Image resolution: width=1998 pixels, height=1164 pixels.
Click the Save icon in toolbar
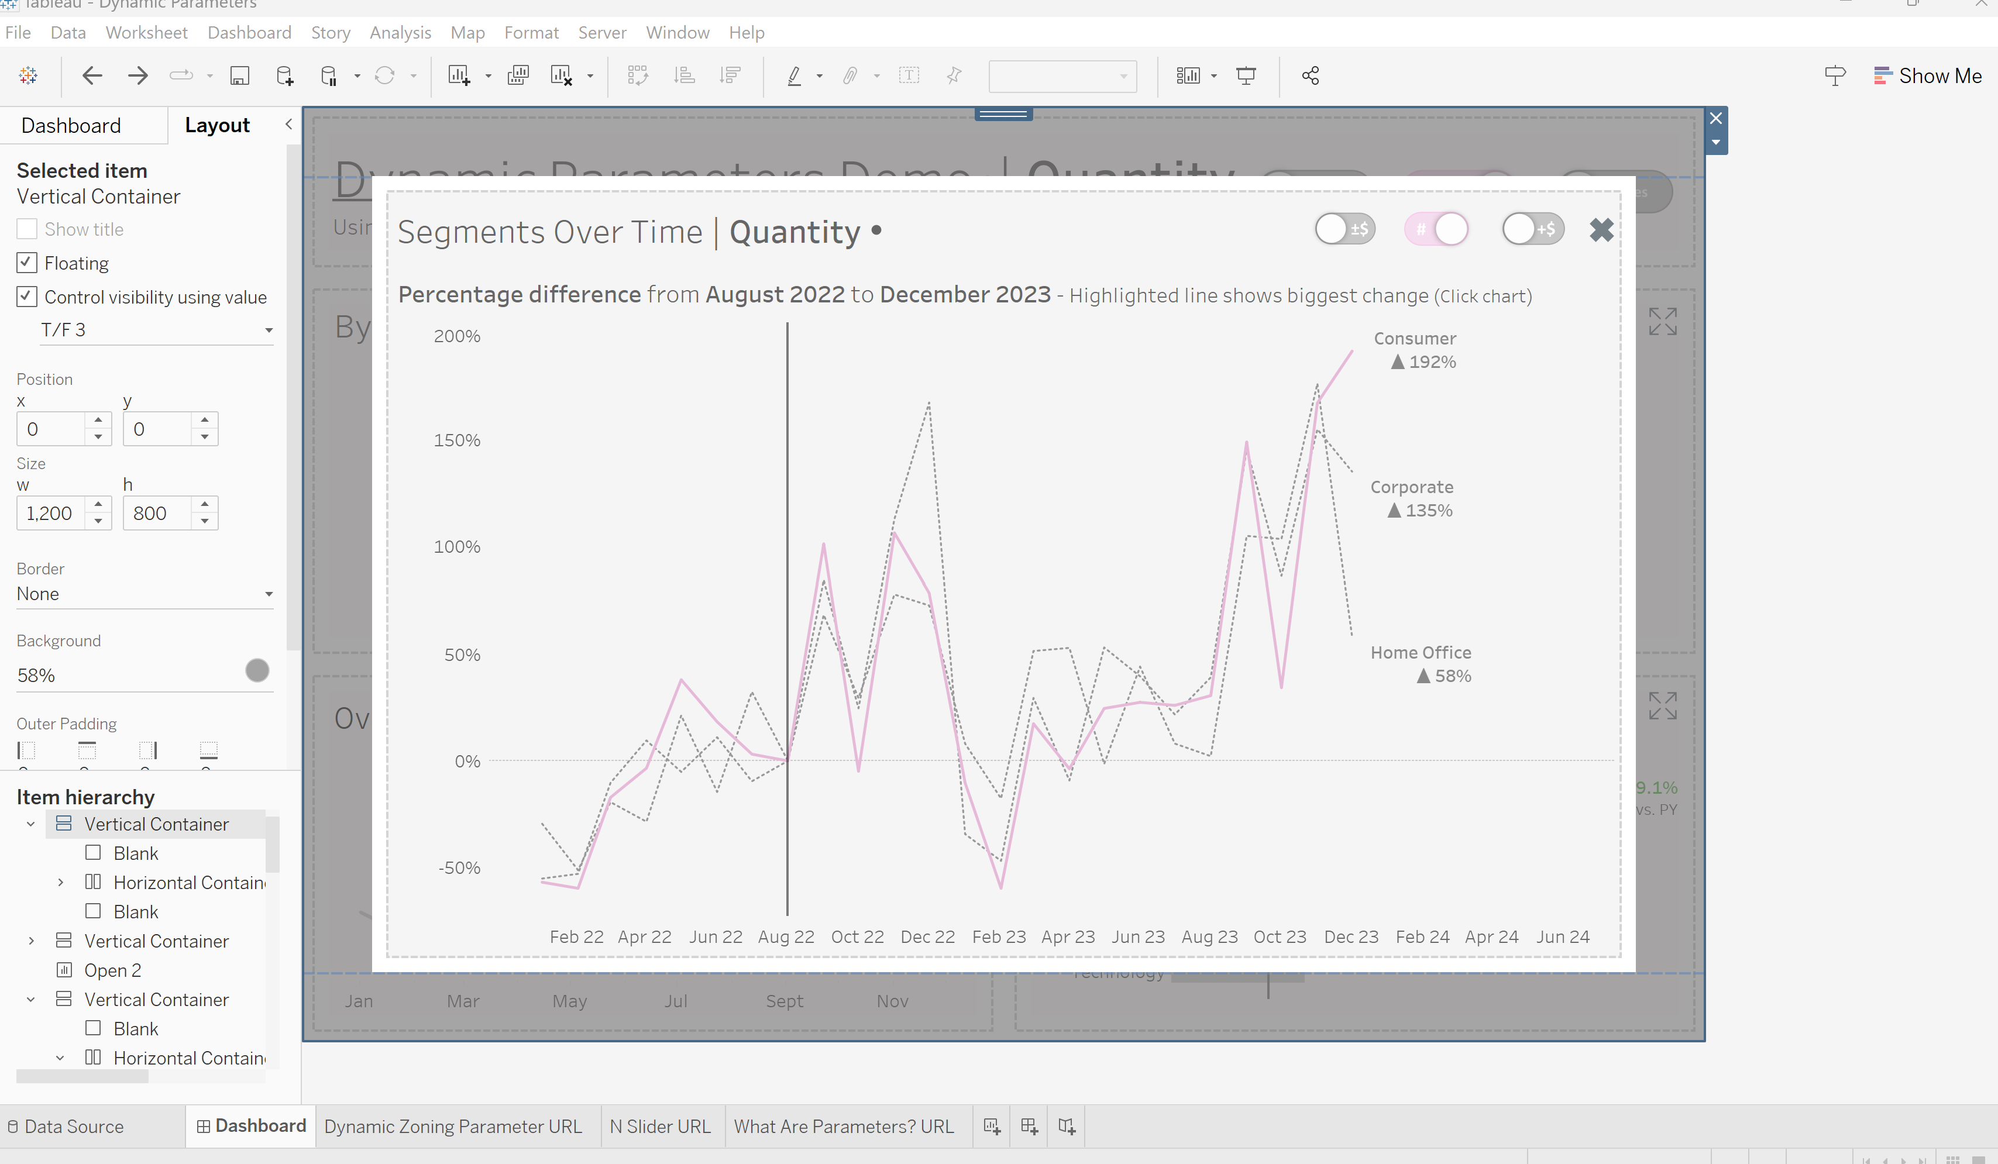(239, 75)
